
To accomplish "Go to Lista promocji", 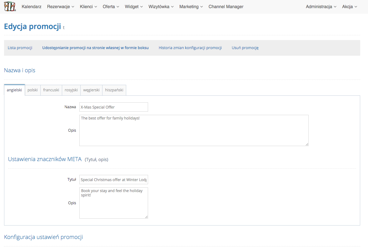I will (20, 48).
